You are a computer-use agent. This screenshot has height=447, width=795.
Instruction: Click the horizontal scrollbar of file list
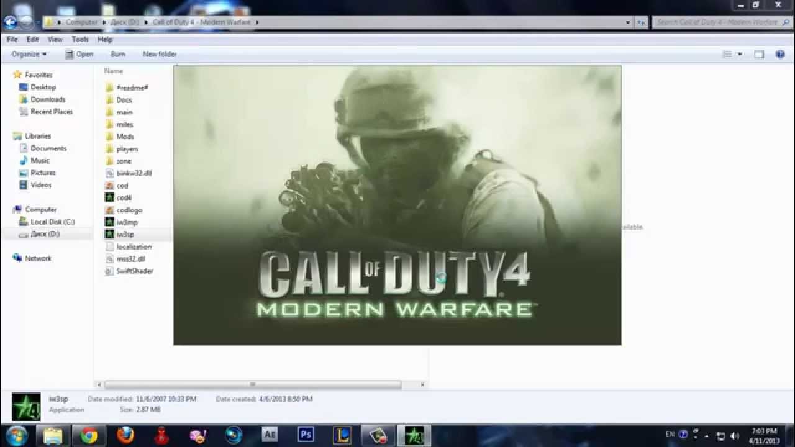pyautogui.click(x=253, y=385)
